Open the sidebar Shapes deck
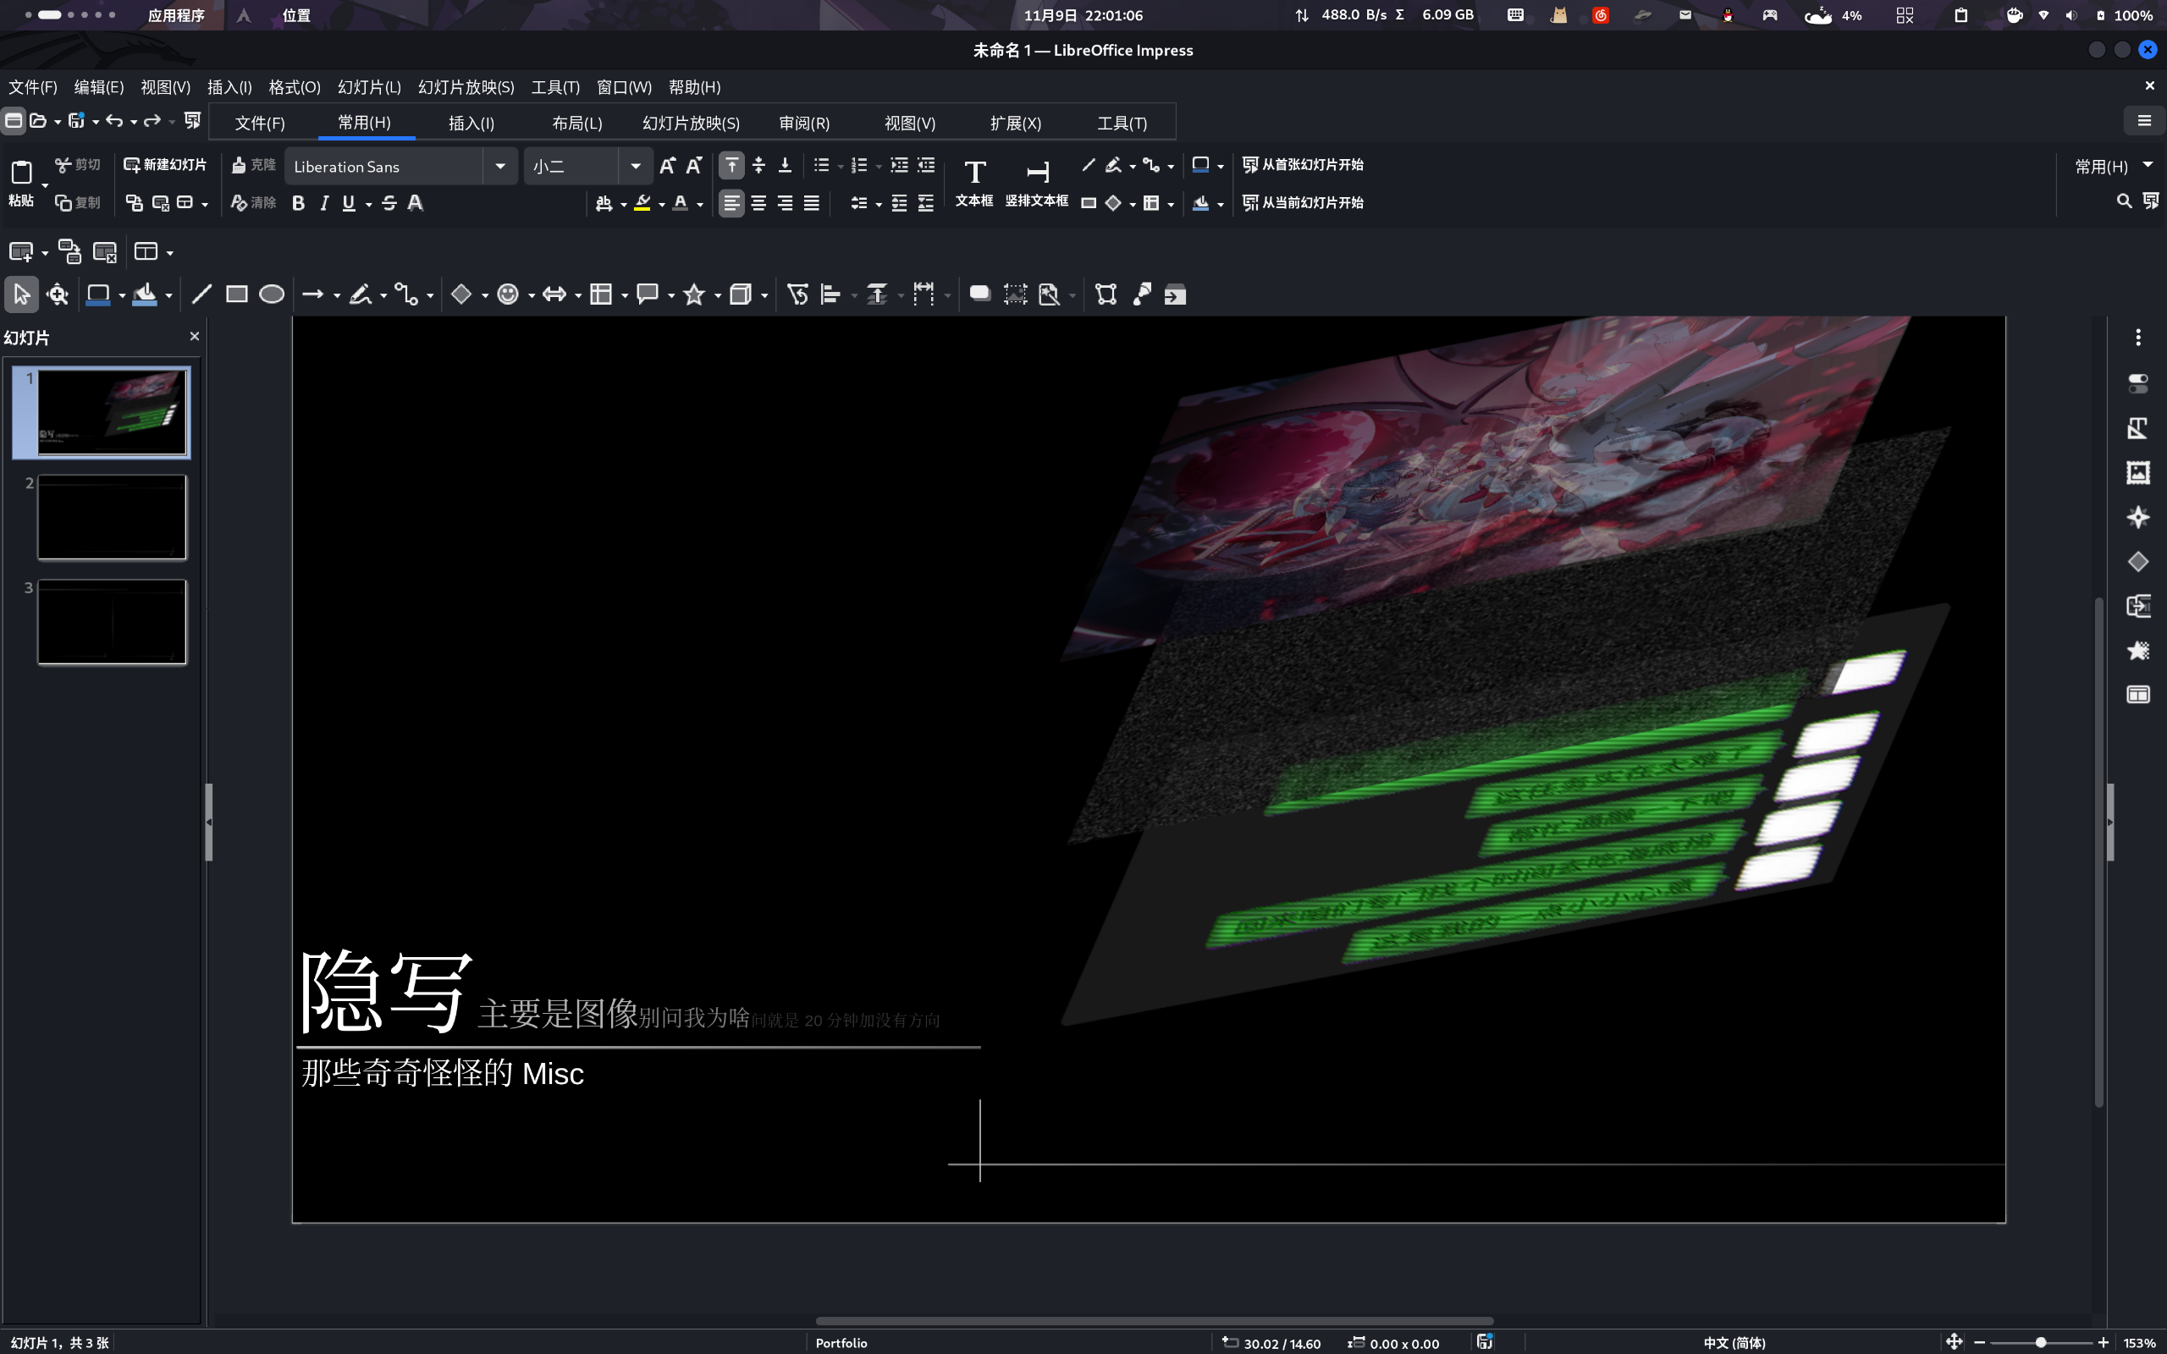Image resolution: width=2167 pixels, height=1354 pixels. 2138,563
